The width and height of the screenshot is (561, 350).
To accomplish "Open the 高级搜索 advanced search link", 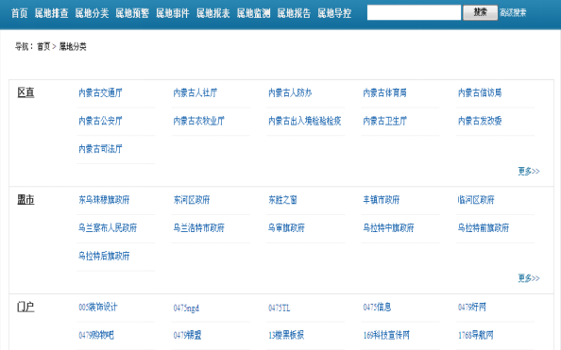I will point(513,13).
